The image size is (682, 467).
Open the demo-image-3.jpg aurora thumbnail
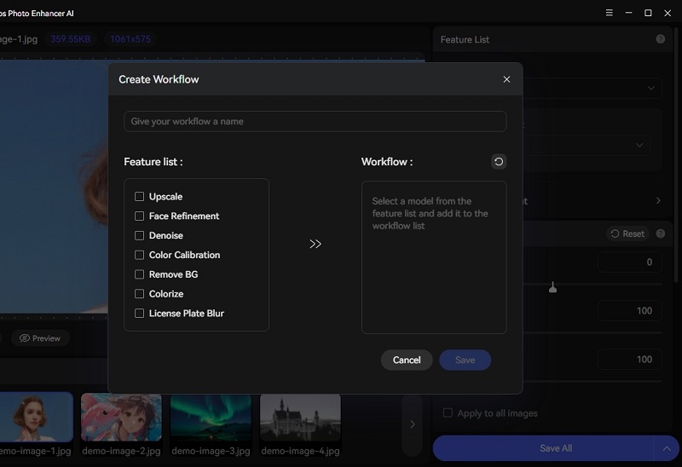click(x=211, y=418)
